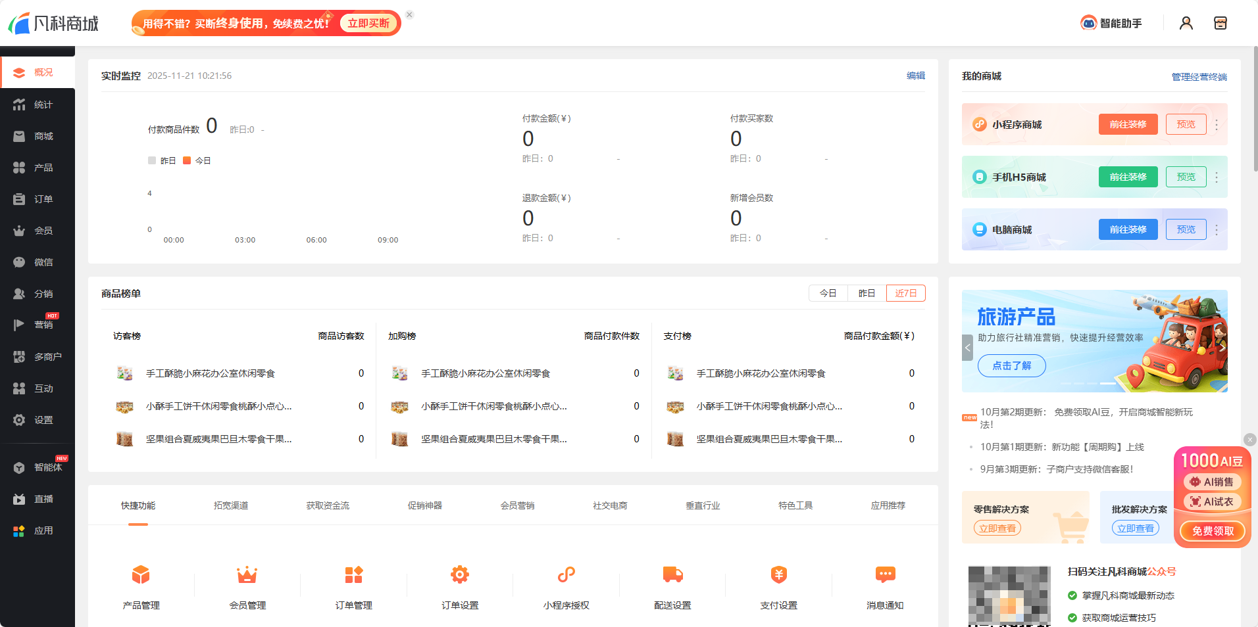Screen dimensions: 1258x627
Task: Click previous arrow on travel banner carousel
Action: (x=967, y=348)
